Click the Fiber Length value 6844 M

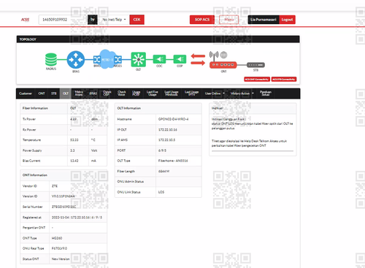(x=164, y=172)
